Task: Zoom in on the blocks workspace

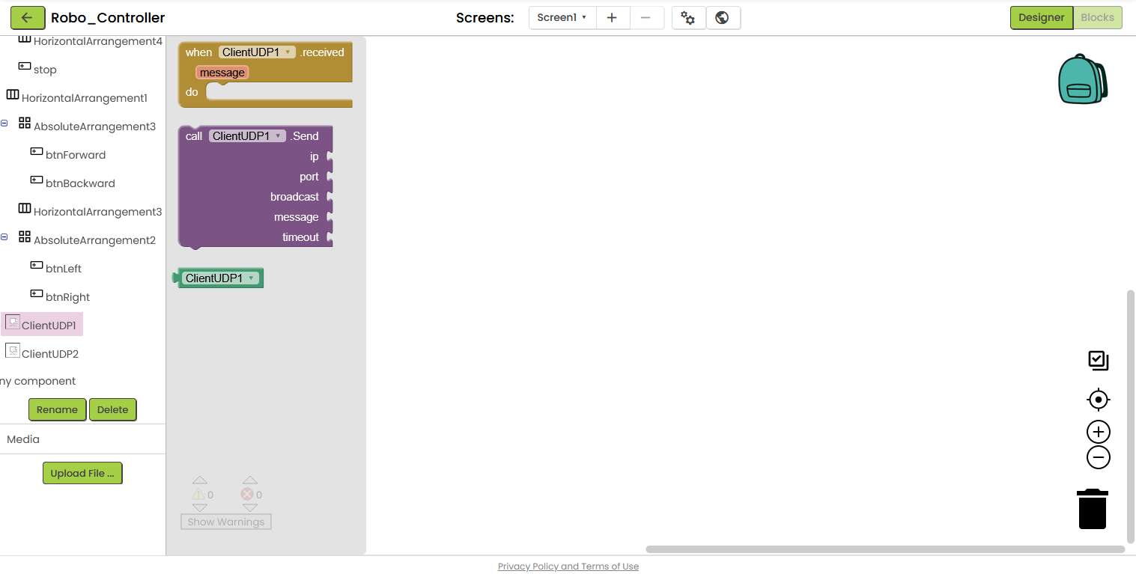Action: pos(1098,432)
